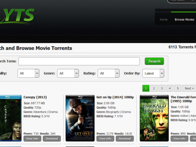Open the Get on Up poster thumbnail
The image size is (196, 147).
[x=80, y=118]
